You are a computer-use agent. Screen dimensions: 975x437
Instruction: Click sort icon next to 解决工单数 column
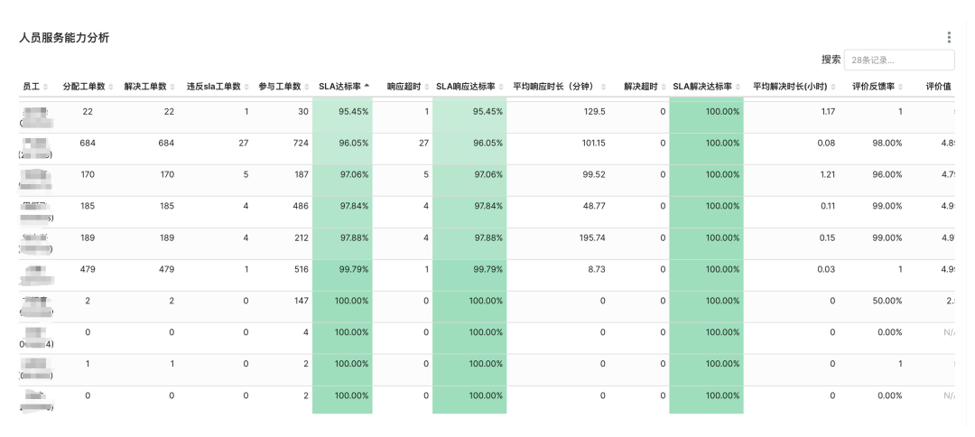(173, 87)
